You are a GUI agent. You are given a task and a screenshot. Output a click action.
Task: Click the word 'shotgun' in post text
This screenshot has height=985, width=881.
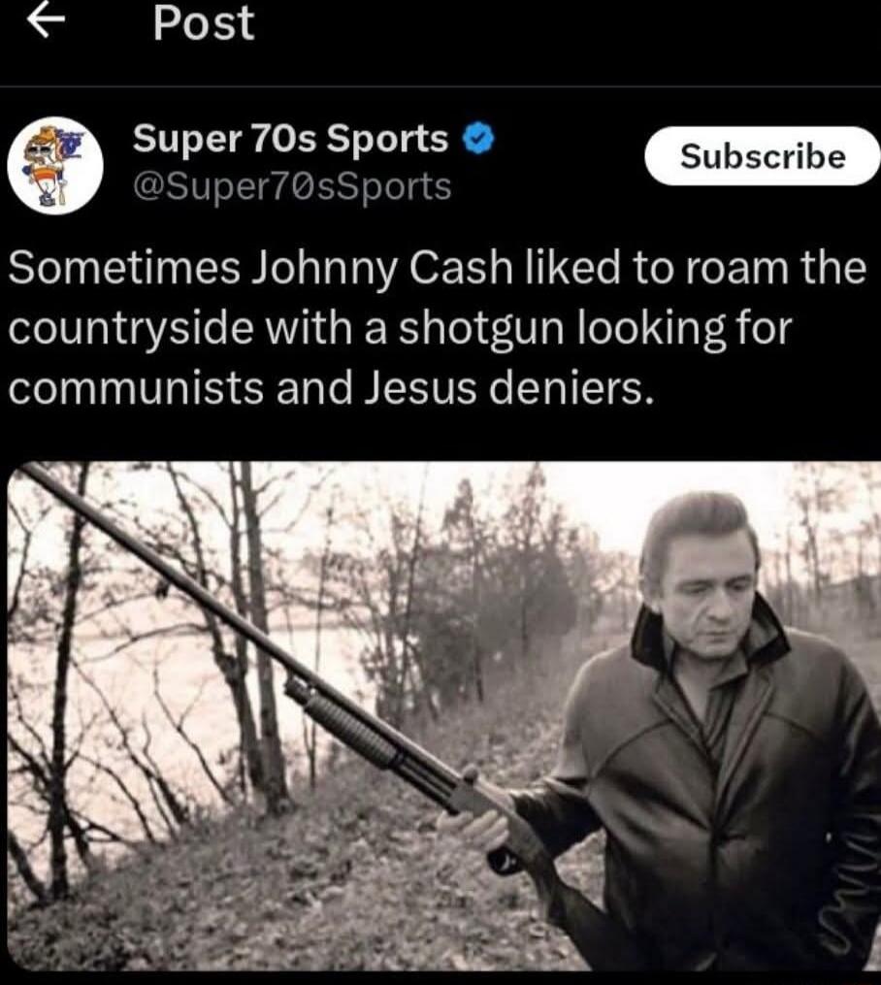click(481, 329)
